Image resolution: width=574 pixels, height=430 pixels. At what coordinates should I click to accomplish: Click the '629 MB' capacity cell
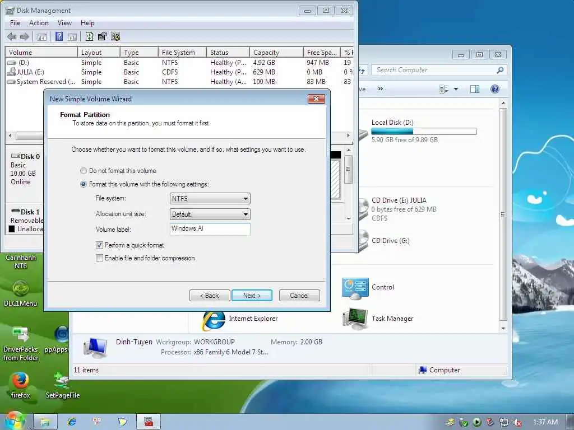click(x=264, y=72)
